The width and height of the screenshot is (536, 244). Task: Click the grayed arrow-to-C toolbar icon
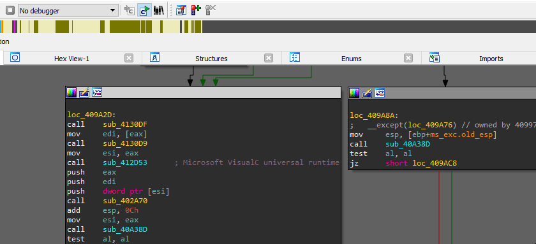[x=129, y=10]
